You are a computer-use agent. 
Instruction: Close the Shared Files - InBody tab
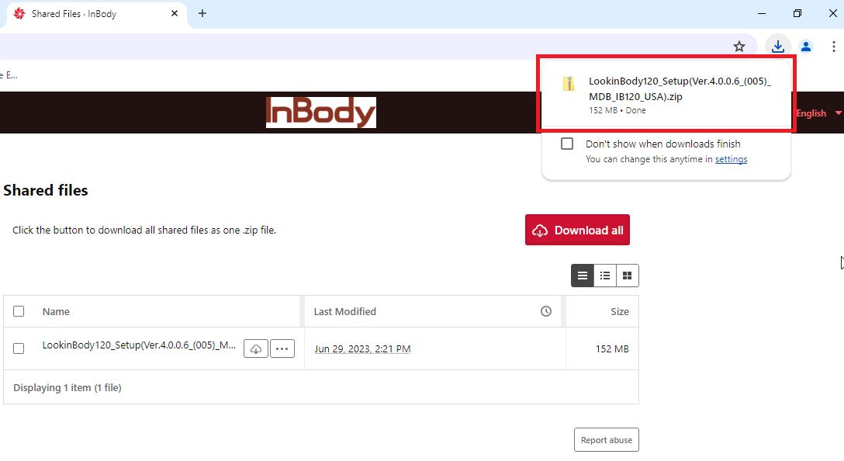[175, 13]
